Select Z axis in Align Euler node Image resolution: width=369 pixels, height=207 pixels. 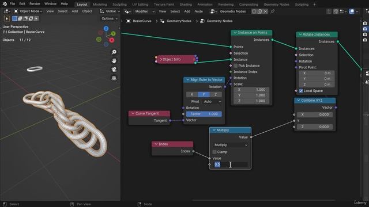pos(216,94)
